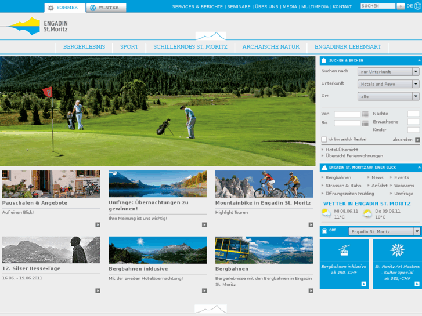422x316 pixels.
Task: Click the house icon in Suchen & Buchen header
Action: coord(324,60)
